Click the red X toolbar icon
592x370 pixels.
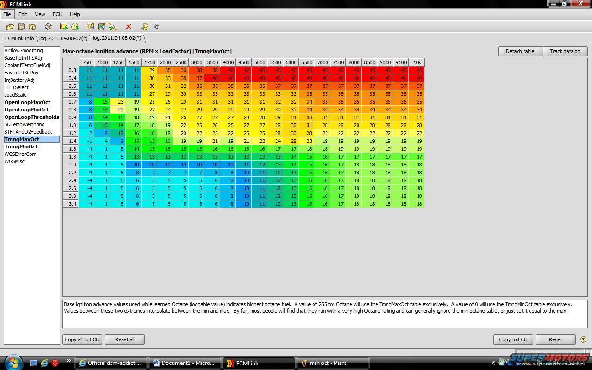[129, 27]
